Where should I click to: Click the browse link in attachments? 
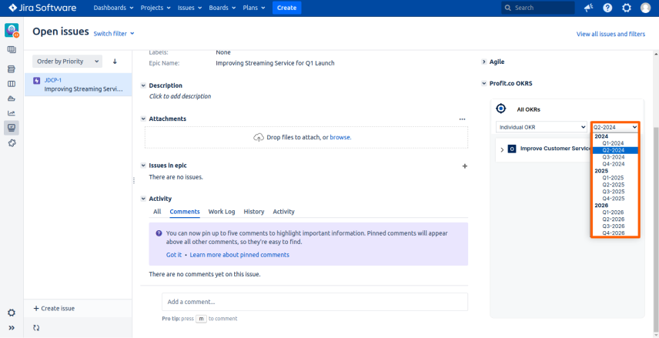pyautogui.click(x=340, y=137)
